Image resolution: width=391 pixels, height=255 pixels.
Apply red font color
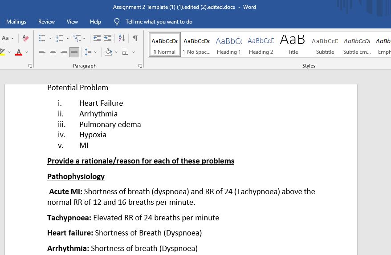(19, 52)
